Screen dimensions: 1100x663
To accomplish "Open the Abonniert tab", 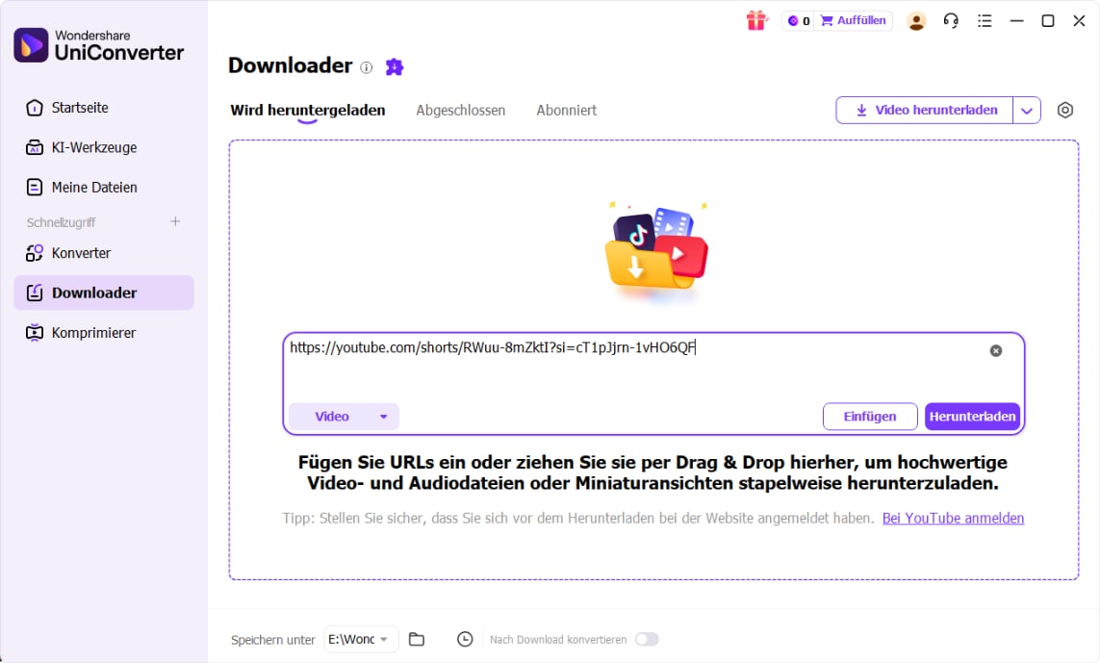I will (566, 110).
